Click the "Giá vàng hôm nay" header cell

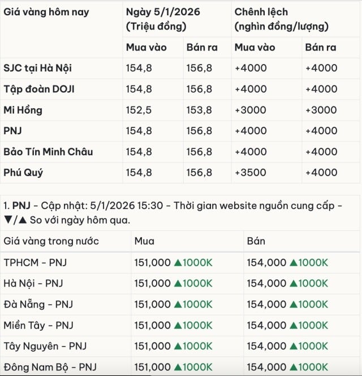point(46,12)
